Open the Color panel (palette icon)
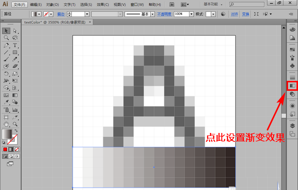The image size is (298, 190). (293, 30)
